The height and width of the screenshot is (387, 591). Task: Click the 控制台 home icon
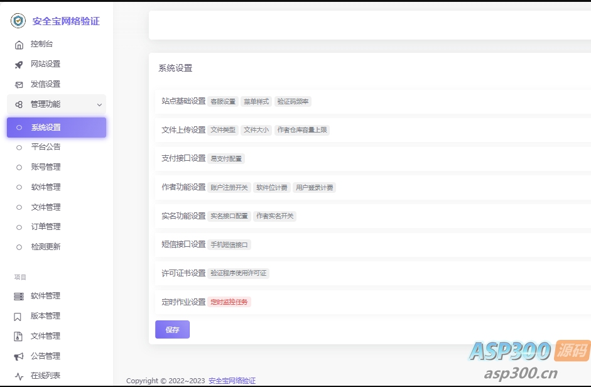tap(19, 44)
